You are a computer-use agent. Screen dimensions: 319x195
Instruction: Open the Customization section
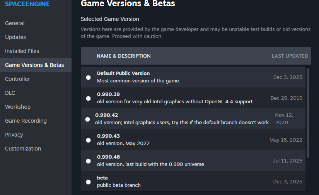pos(23,149)
